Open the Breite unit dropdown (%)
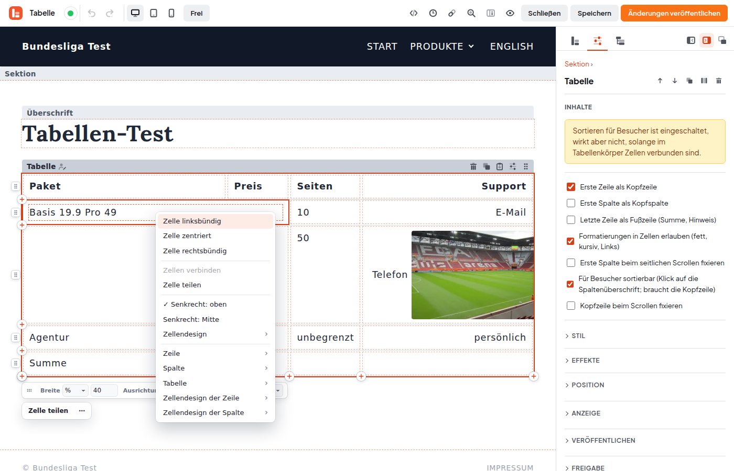Image resolution: width=734 pixels, height=471 pixels. click(75, 390)
